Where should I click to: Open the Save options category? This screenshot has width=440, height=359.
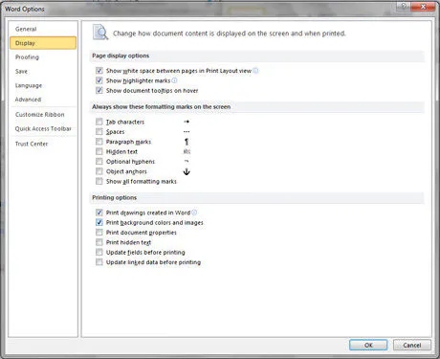click(x=43, y=72)
